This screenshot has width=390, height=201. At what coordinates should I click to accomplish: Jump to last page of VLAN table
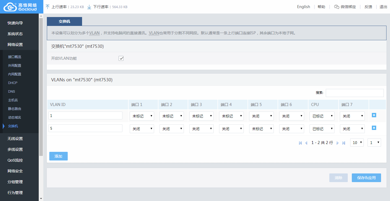pyautogui.click(x=344, y=143)
